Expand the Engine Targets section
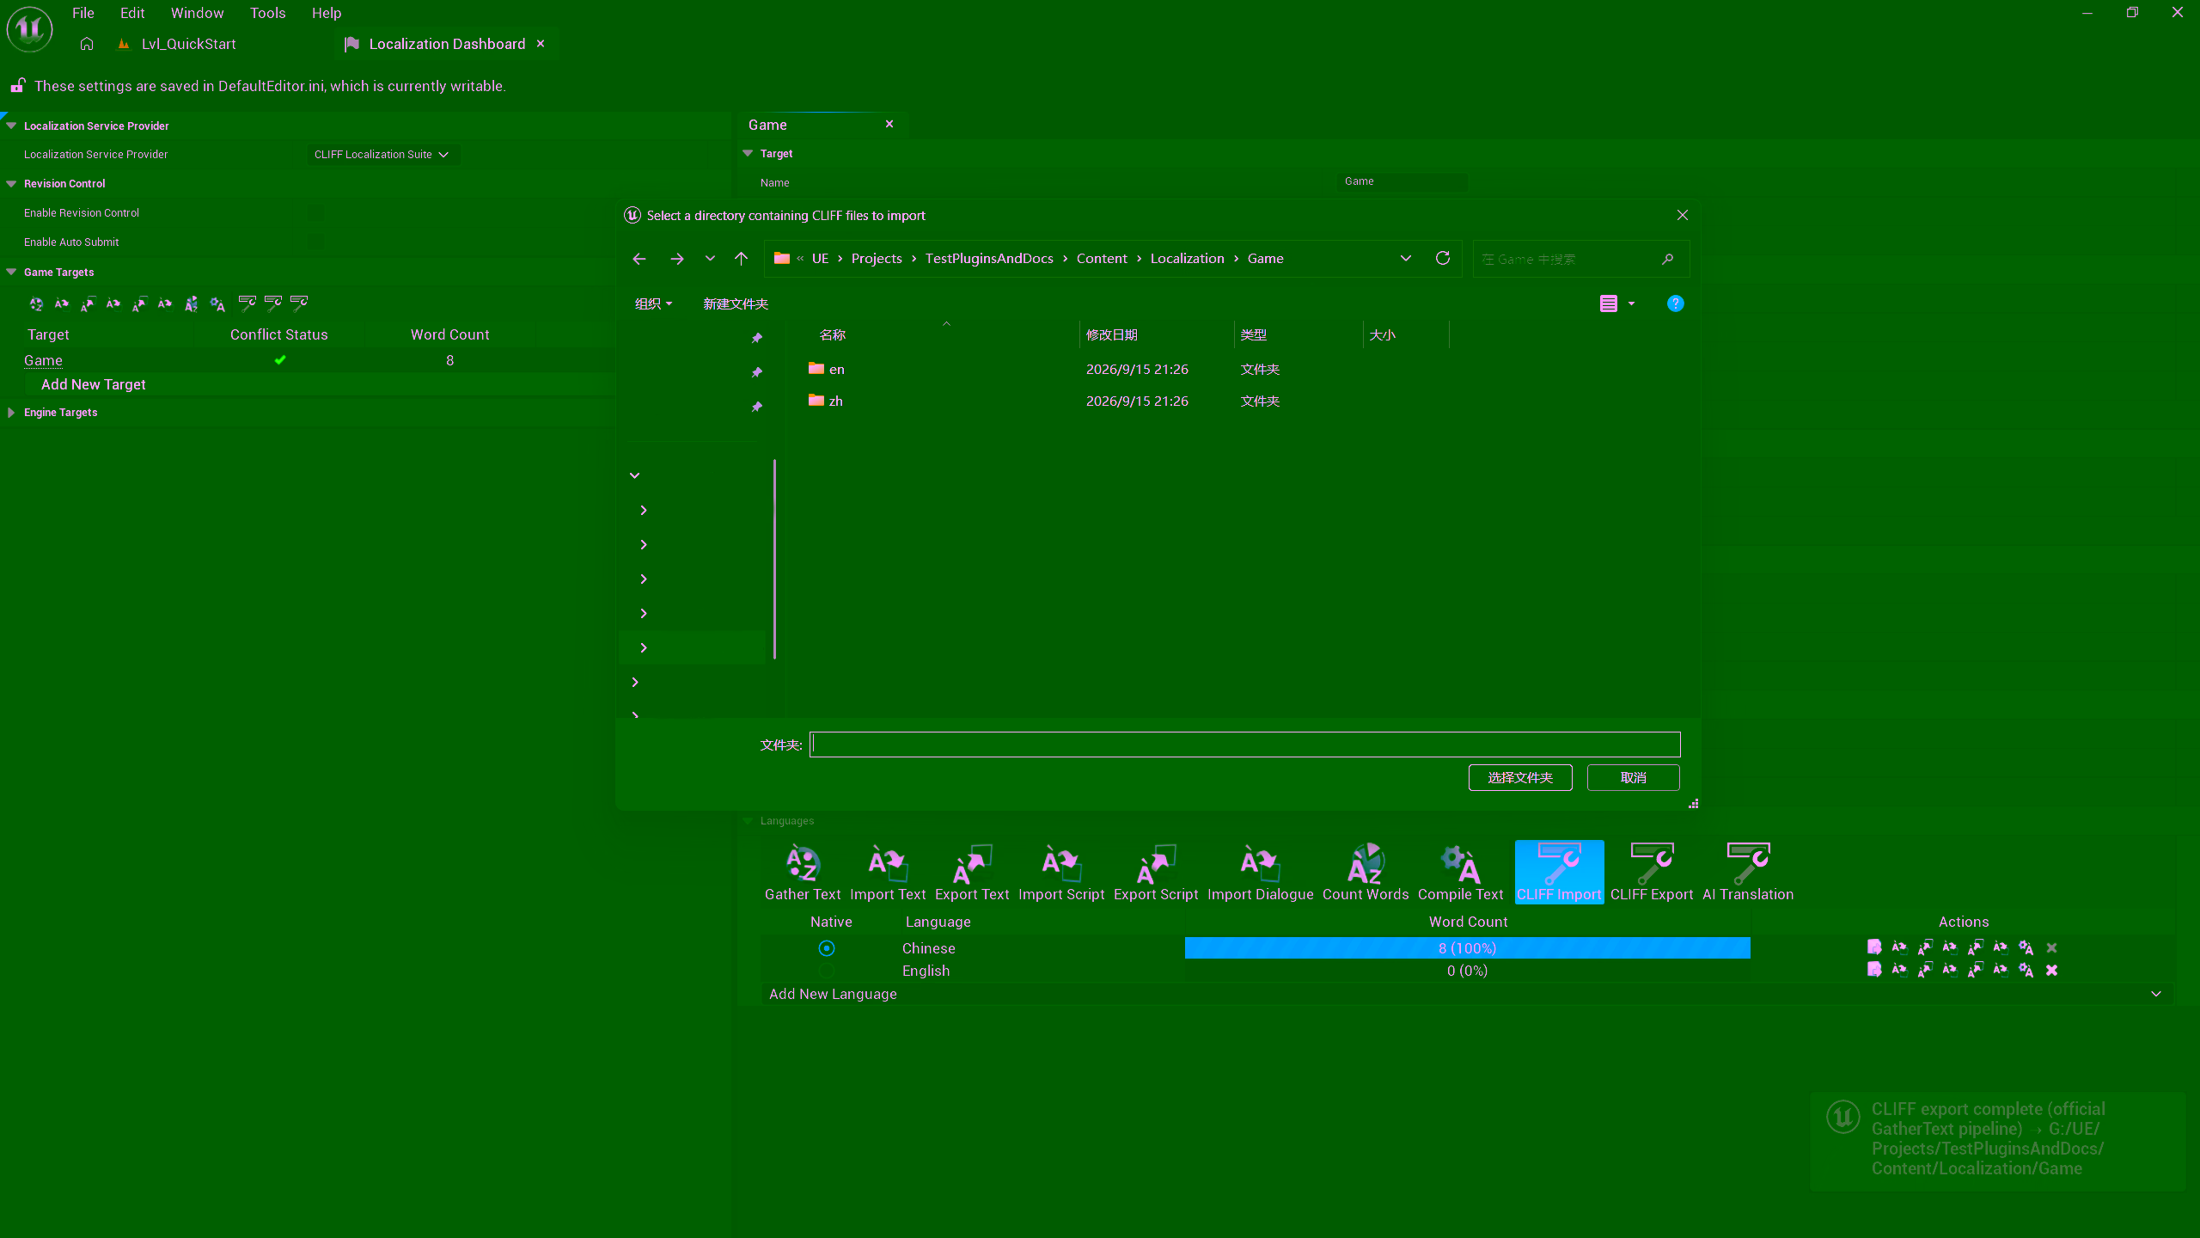 11,413
